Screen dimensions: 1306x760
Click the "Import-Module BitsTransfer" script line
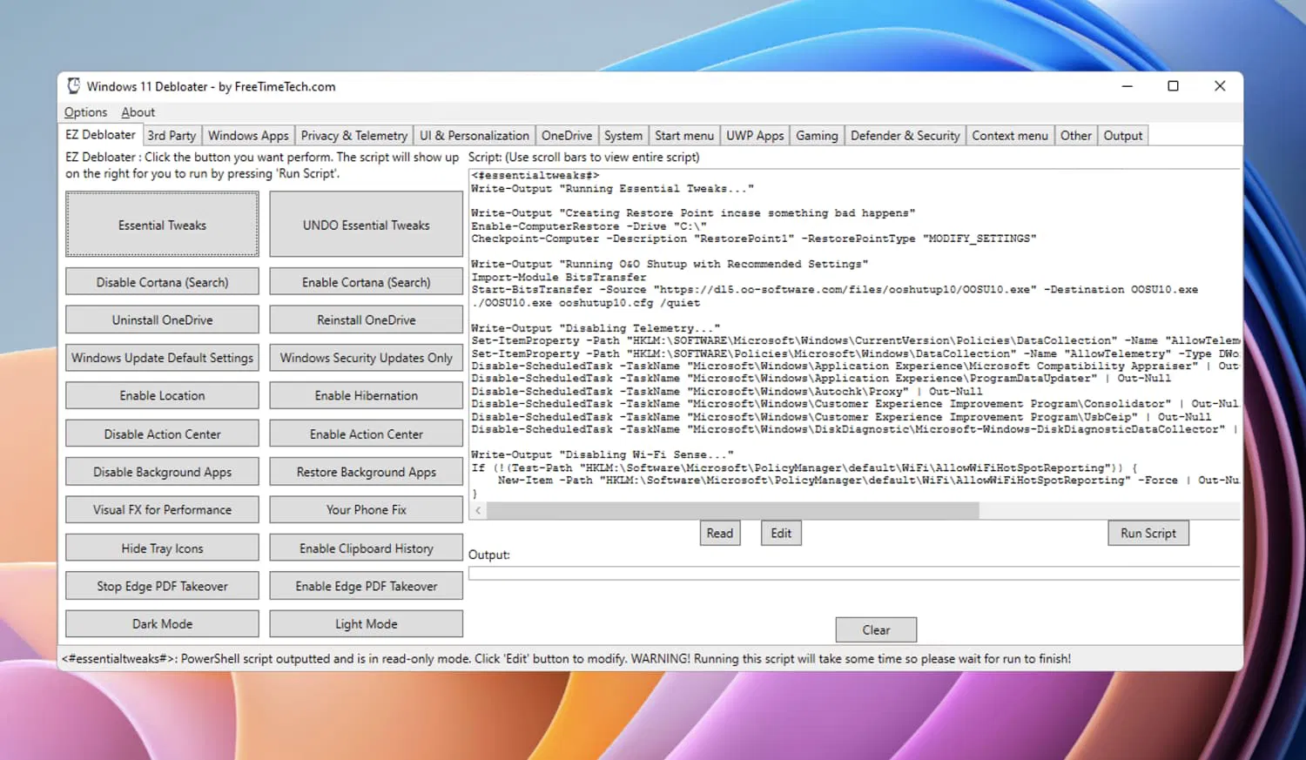pyautogui.click(x=559, y=278)
